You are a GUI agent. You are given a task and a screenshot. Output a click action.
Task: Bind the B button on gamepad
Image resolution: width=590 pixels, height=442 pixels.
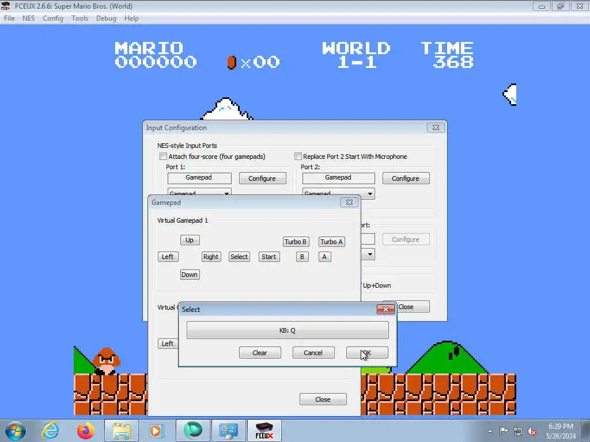point(302,257)
